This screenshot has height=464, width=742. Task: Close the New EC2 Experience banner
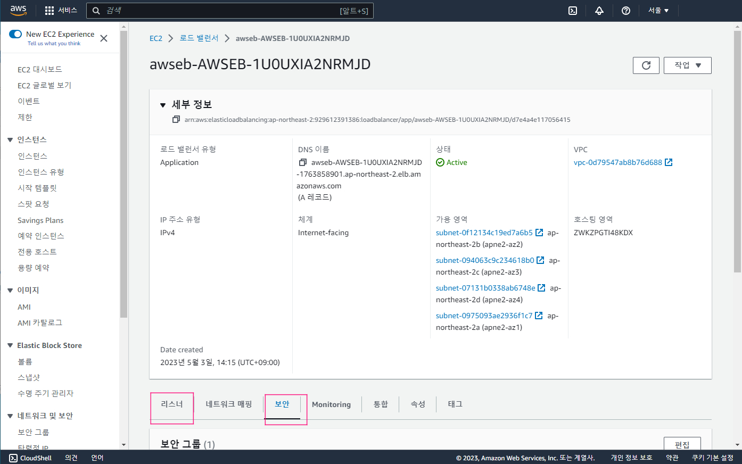(104, 38)
